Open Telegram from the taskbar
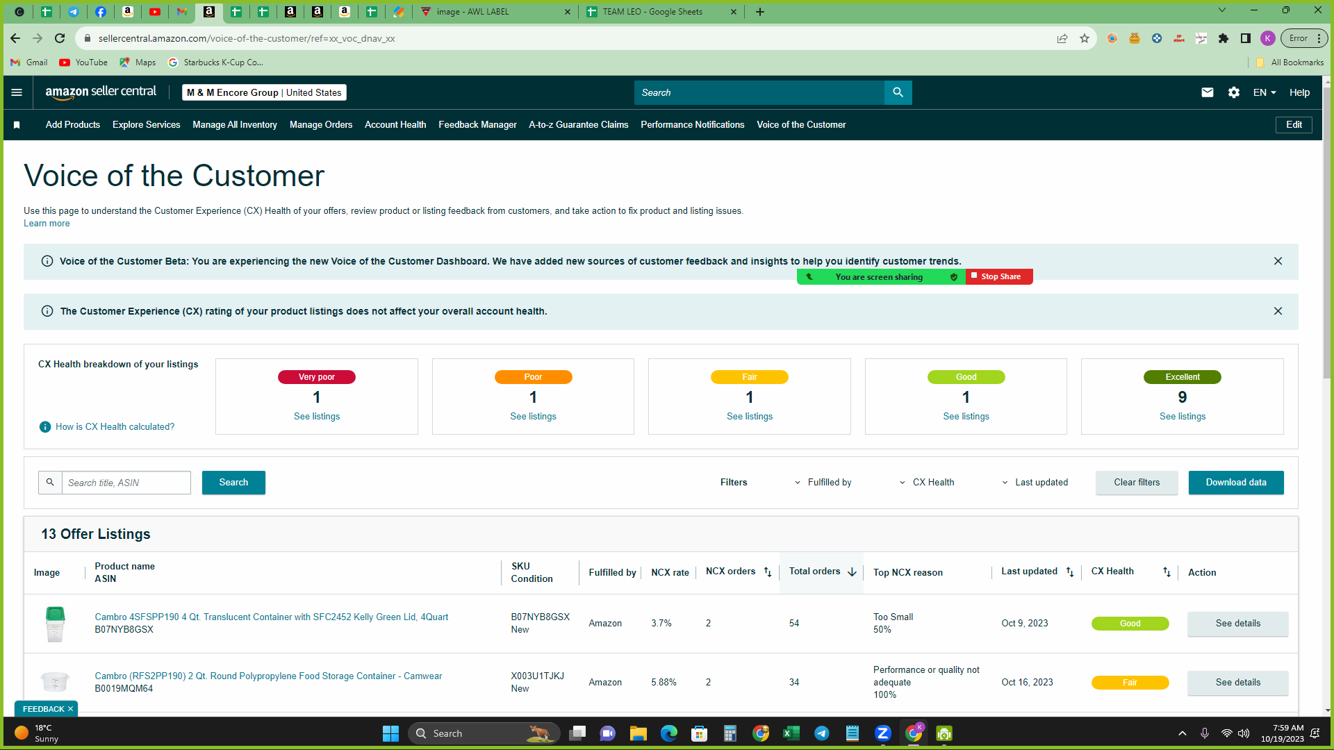 (821, 733)
